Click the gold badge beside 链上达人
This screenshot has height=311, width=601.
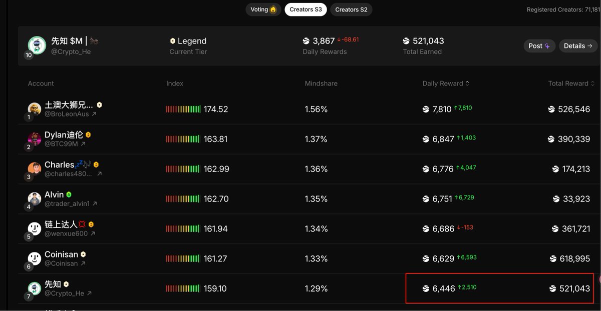tap(91, 224)
